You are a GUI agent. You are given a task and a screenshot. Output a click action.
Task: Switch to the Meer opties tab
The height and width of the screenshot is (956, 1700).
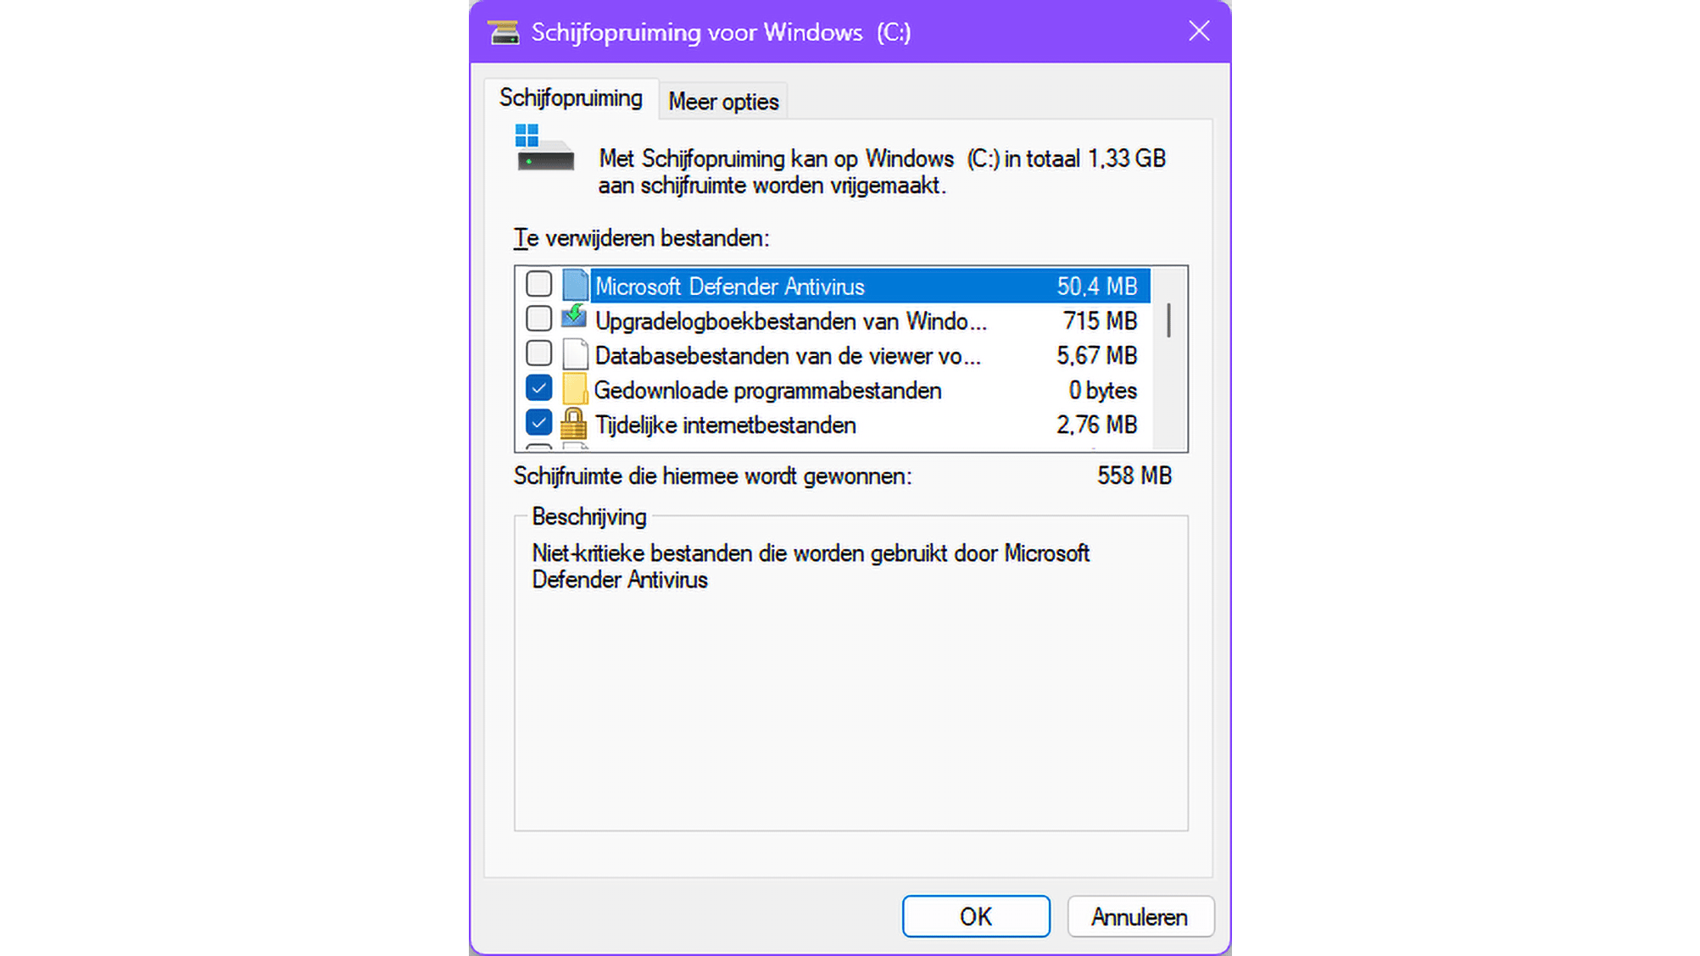[x=723, y=101]
